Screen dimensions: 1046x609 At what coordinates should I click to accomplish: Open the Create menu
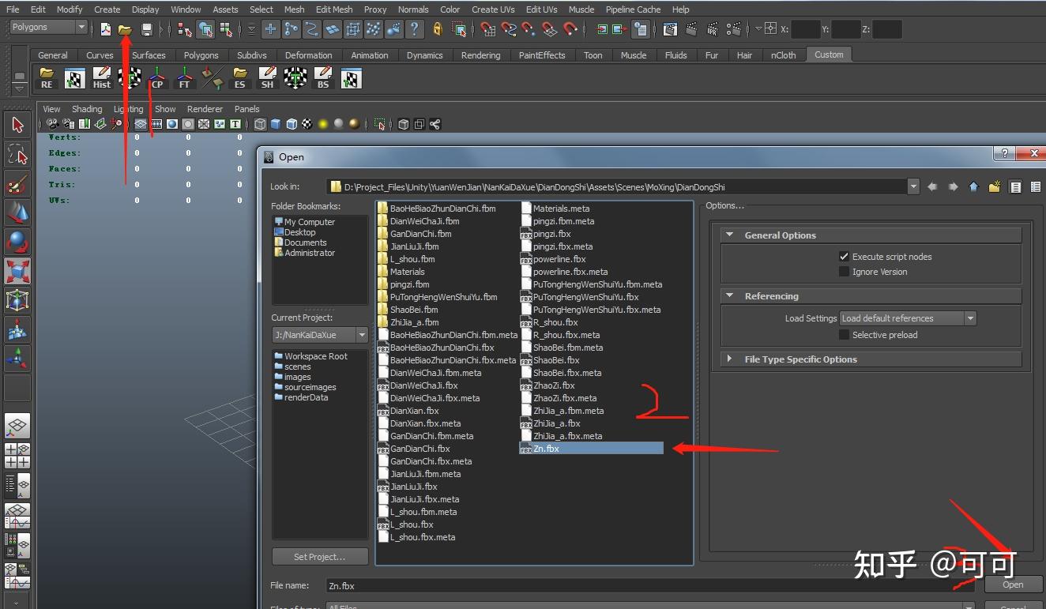pyautogui.click(x=107, y=9)
